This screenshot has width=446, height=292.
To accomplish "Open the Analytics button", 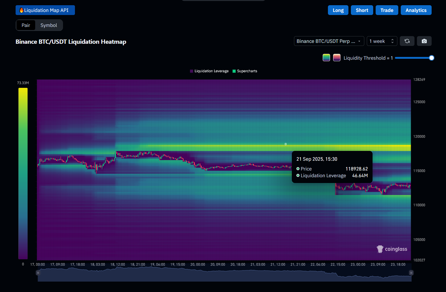I will pos(416,10).
